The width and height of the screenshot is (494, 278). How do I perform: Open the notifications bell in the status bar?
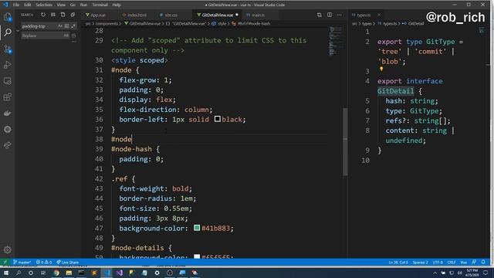pos(483,263)
